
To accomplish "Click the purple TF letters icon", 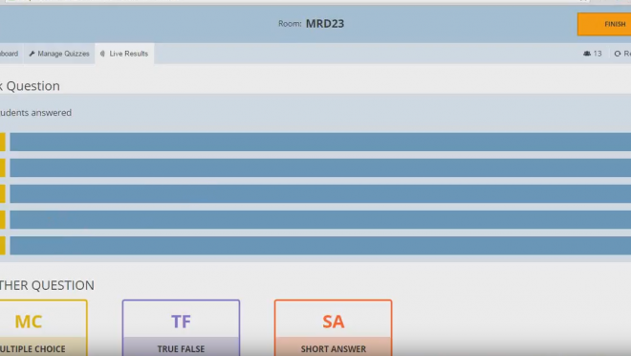I will click(181, 322).
